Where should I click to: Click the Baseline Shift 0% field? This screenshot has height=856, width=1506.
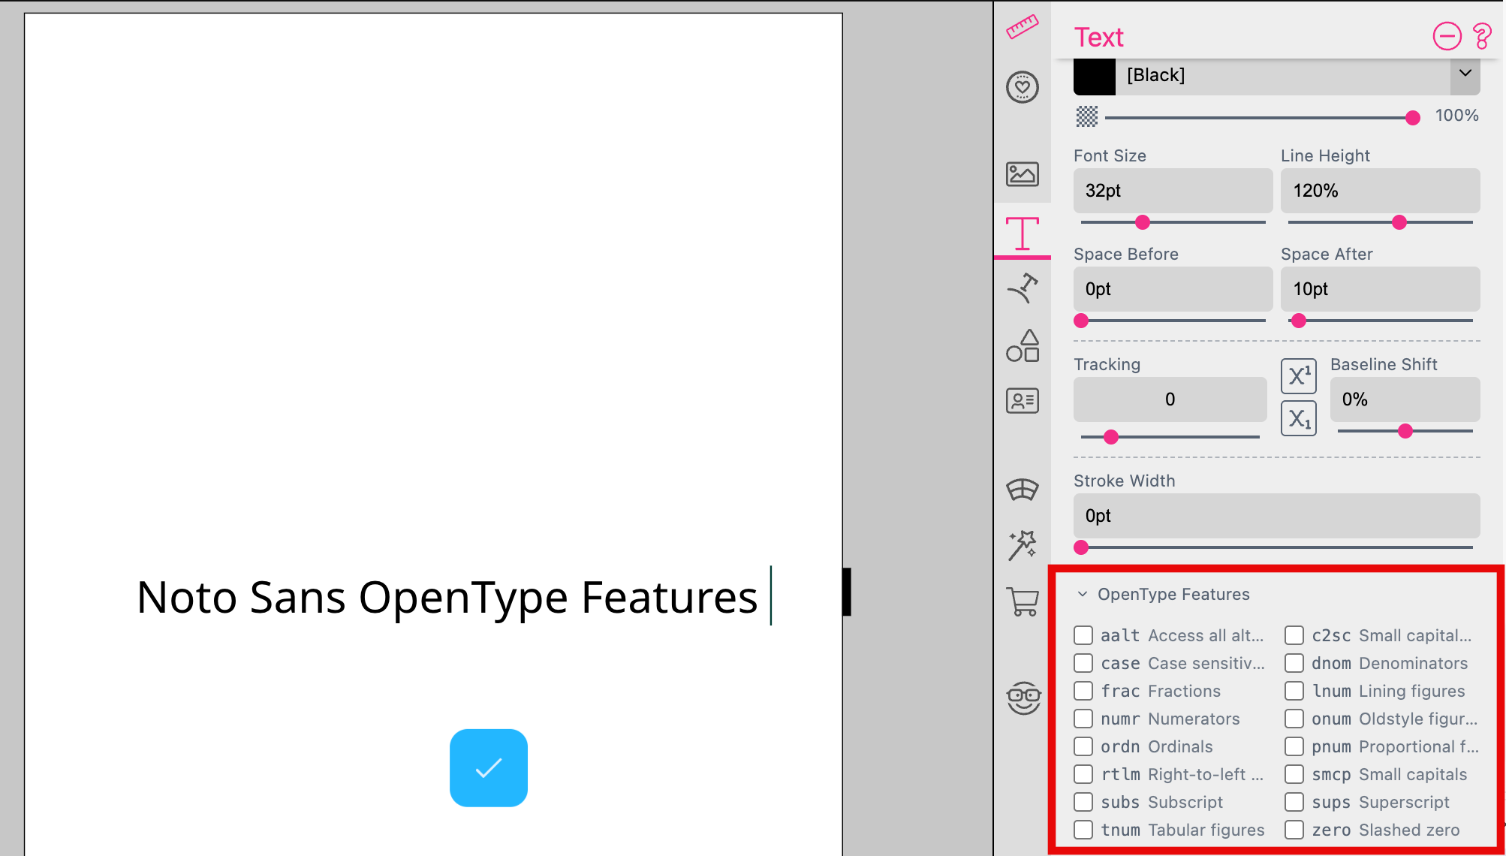[x=1405, y=399]
